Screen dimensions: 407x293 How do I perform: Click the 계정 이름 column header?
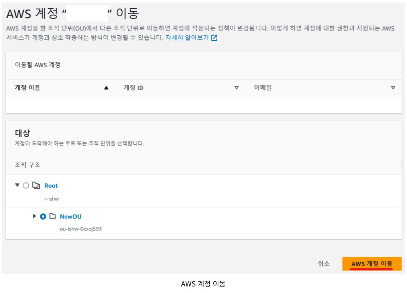tap(28, 88)
